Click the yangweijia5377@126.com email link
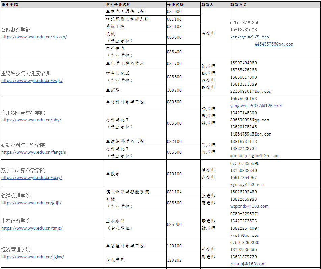The height and width of the screenshot is (269, 321). (x=256, y=106)
